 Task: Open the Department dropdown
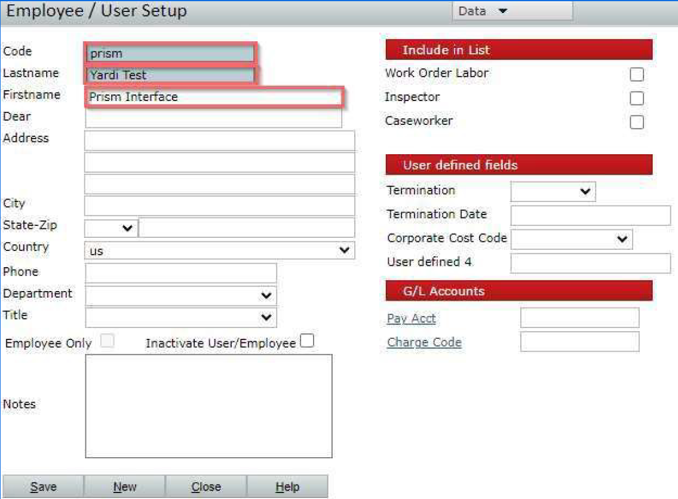click(x=181, y=295)
